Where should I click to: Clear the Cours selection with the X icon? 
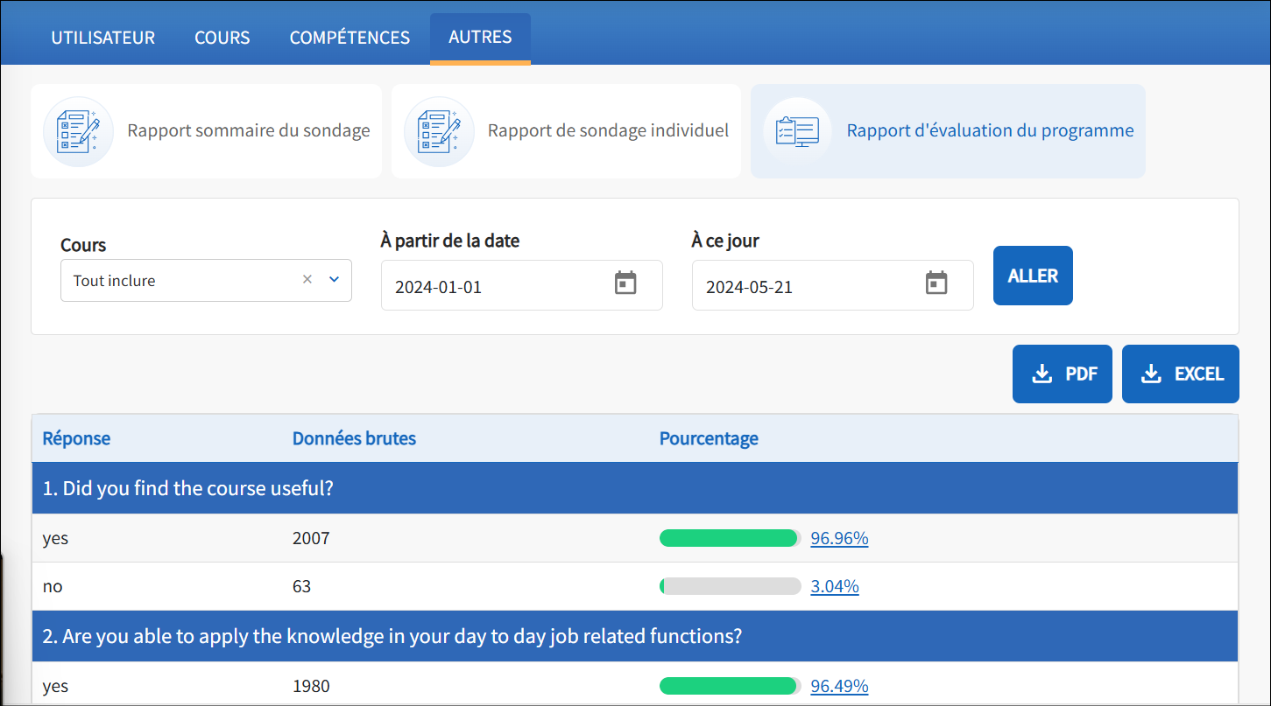[307, 279]
